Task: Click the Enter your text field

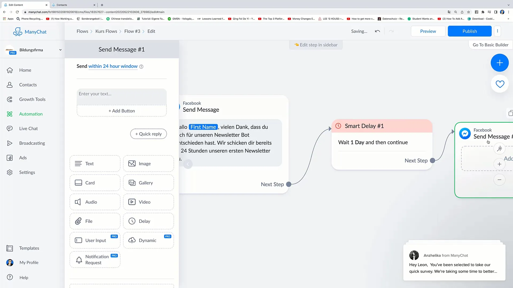Action: [x=122, y=97]
